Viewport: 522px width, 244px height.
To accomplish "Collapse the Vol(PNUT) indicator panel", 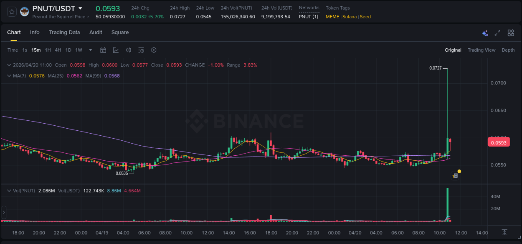I will [8, 191].
